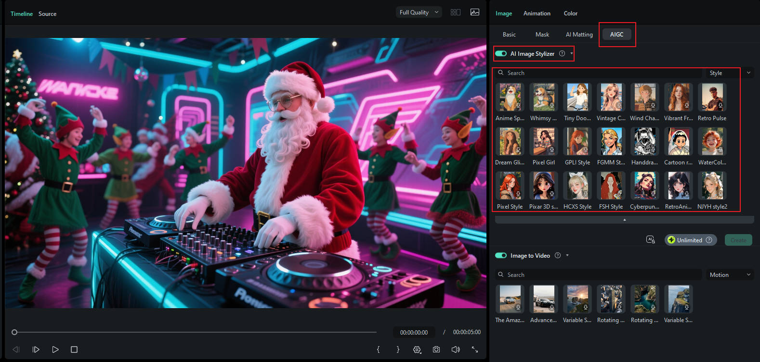Open the Full Quality dropdown

pos(419,12)
